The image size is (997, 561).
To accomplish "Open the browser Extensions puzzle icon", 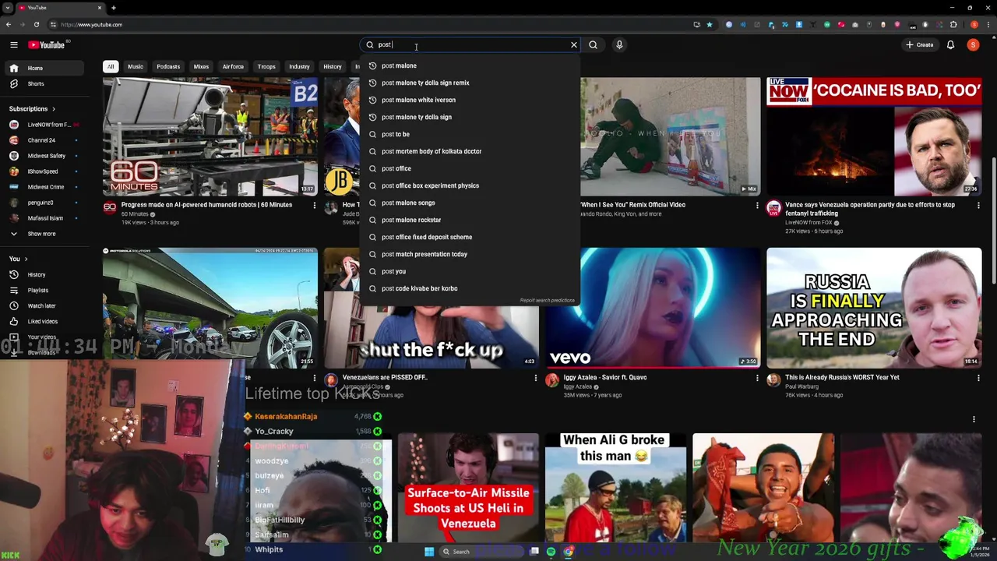I will tap(953, 24).
